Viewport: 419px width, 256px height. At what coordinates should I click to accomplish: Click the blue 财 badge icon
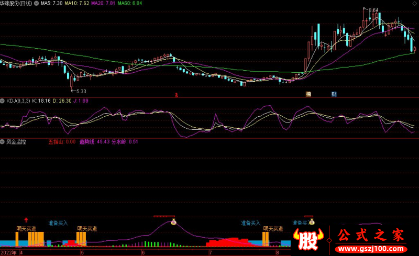(334, 94)
